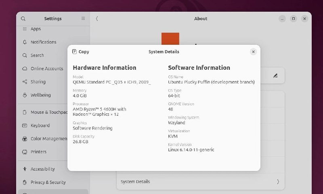
Task: Click the Notifications bell icon
Action: pos(25,42)
